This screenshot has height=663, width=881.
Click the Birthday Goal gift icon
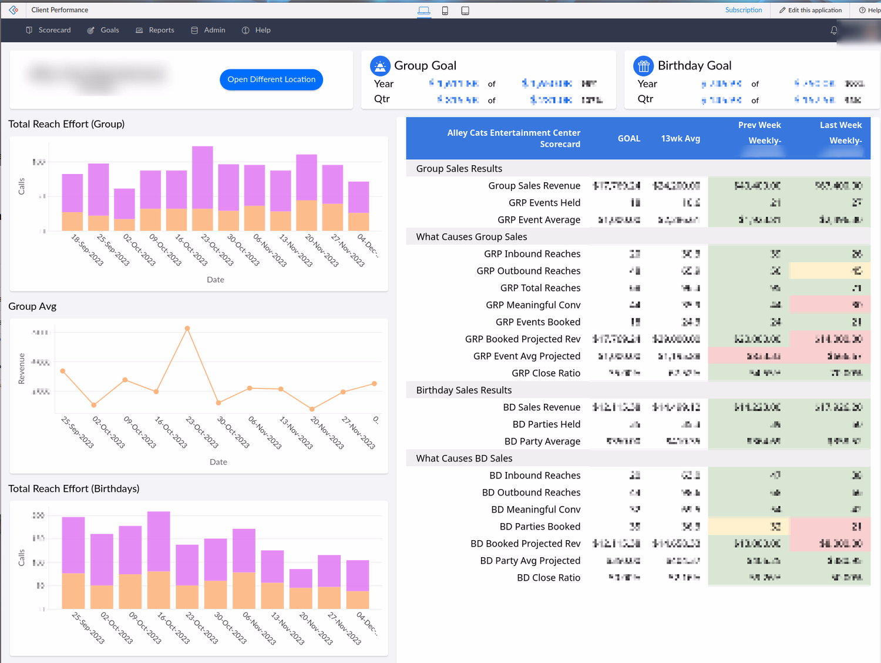643,65
